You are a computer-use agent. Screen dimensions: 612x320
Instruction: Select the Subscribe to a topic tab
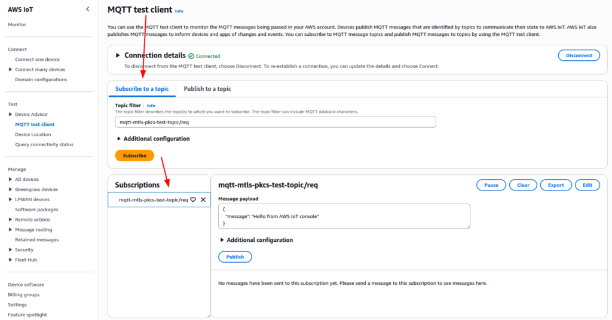[142, 89]
